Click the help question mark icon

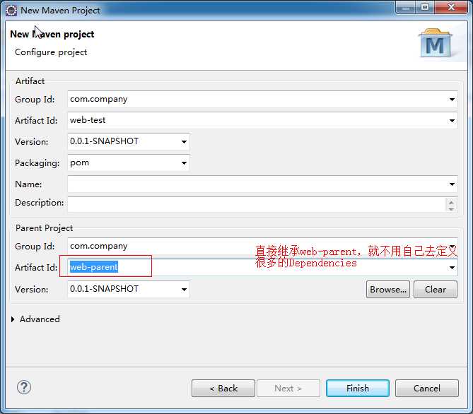pos(24,387)
